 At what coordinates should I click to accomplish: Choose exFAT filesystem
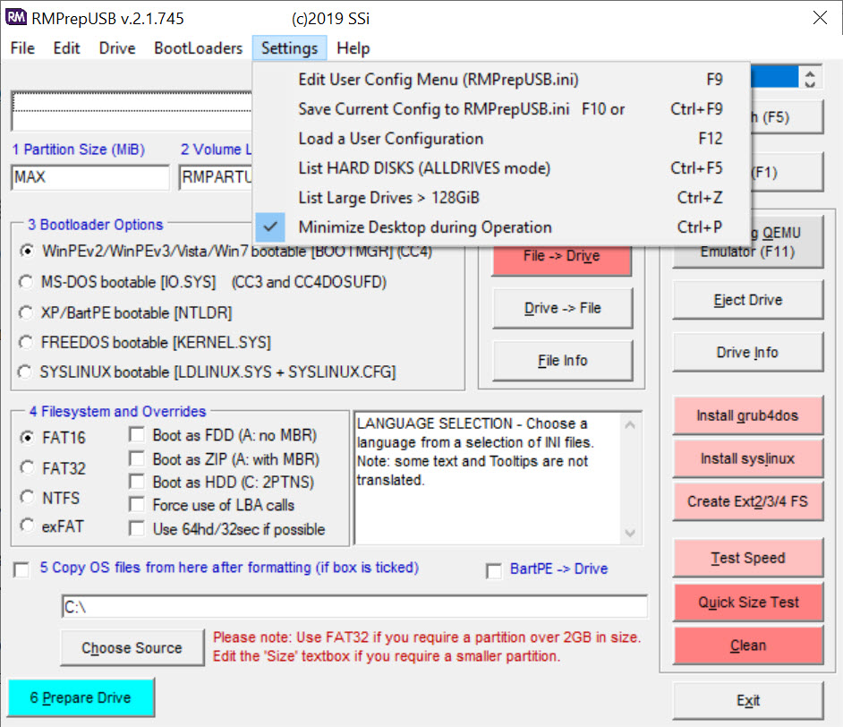click(27, 526)
